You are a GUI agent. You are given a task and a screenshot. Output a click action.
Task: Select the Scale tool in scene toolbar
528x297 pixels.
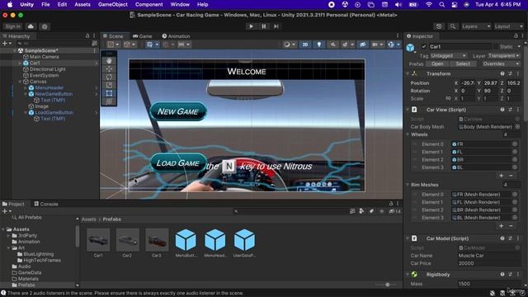(x=109, y=85)
